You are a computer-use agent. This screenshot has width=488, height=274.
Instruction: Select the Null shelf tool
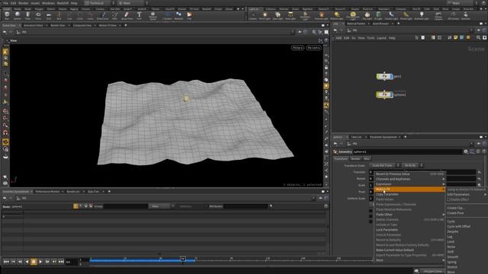(59, 15)
